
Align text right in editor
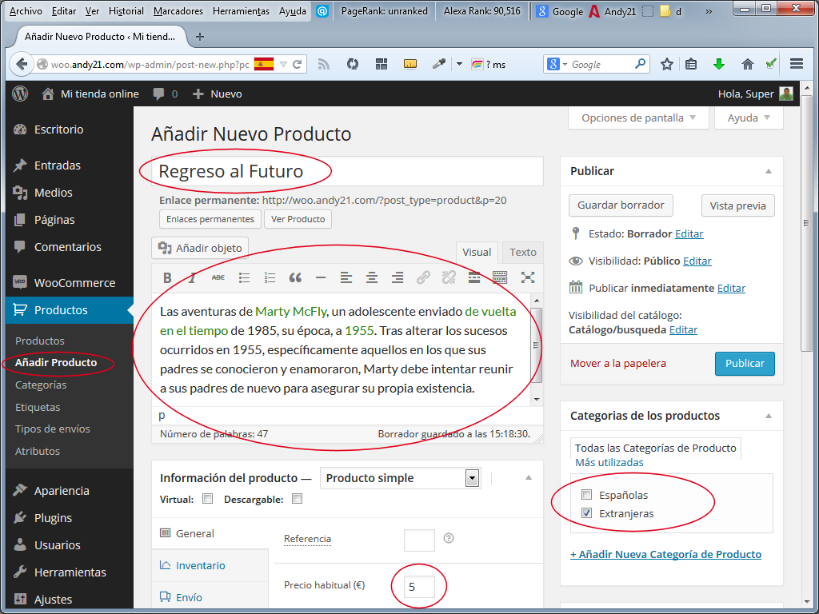(x=397, y=277)
